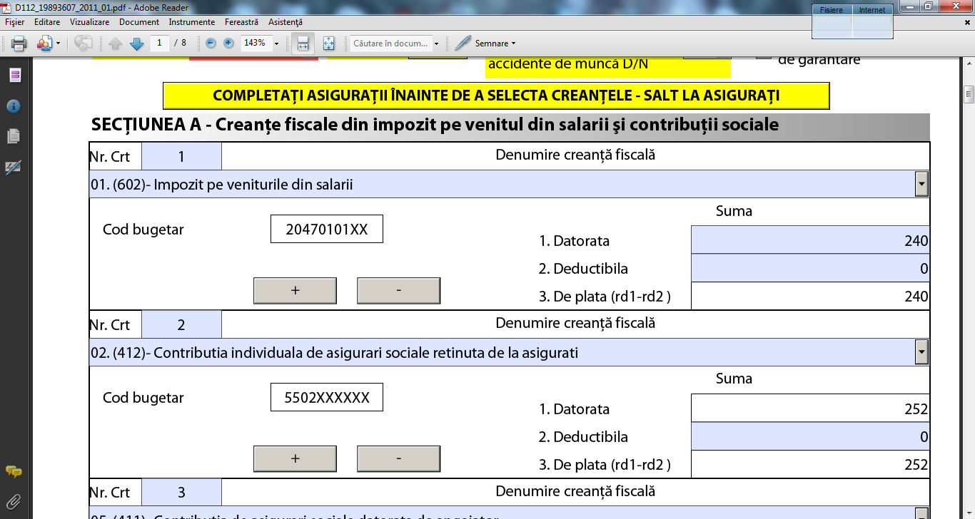The width and height of the screenshot is (975, 519).
Task: Open dropdown arrow beside collaborate icon
Action: click(59, 43)
